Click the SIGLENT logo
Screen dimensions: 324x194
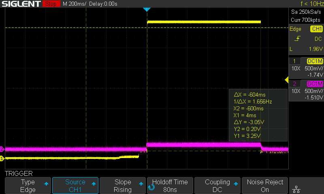click(21, 4)
